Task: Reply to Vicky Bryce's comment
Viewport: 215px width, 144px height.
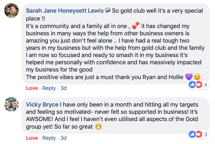Action: point(49,138)
